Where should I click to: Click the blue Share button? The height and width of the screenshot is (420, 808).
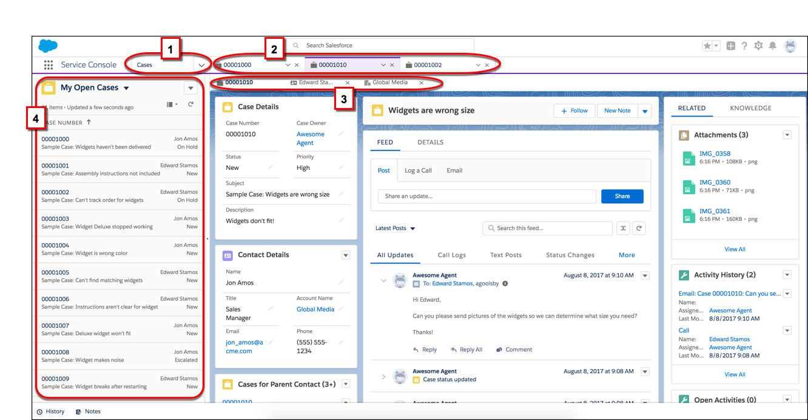(622, 196)
